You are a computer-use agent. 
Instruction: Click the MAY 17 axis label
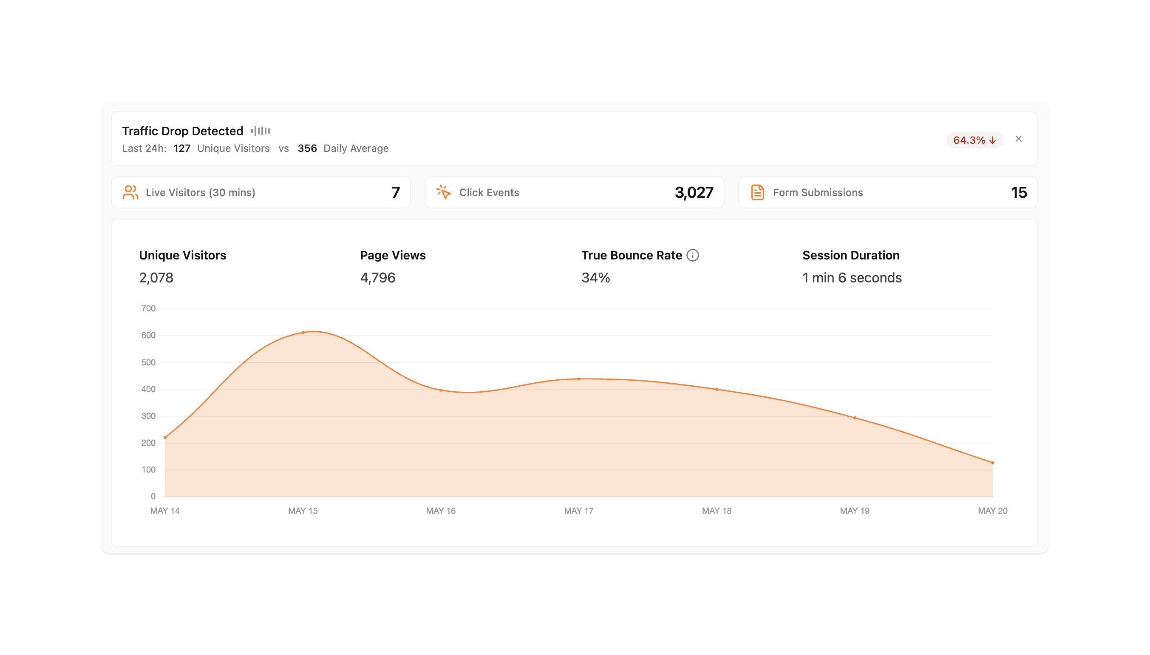[x=579, y=510]
